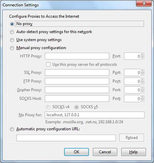Click the SOCKS Host text field
Screen dimensions: 154x163
click(x=77, y=99)
